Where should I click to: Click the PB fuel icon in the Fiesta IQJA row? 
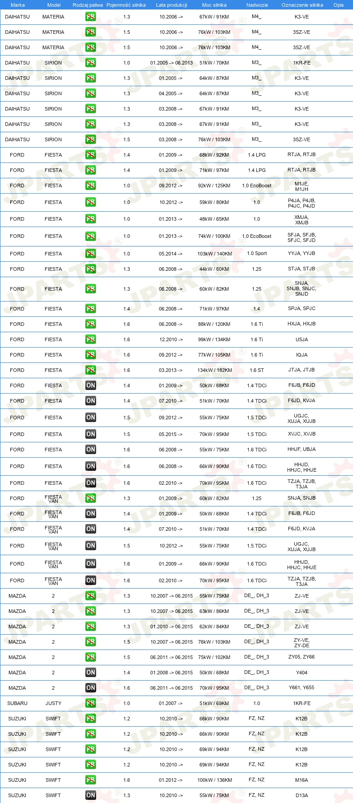(90, 355)
